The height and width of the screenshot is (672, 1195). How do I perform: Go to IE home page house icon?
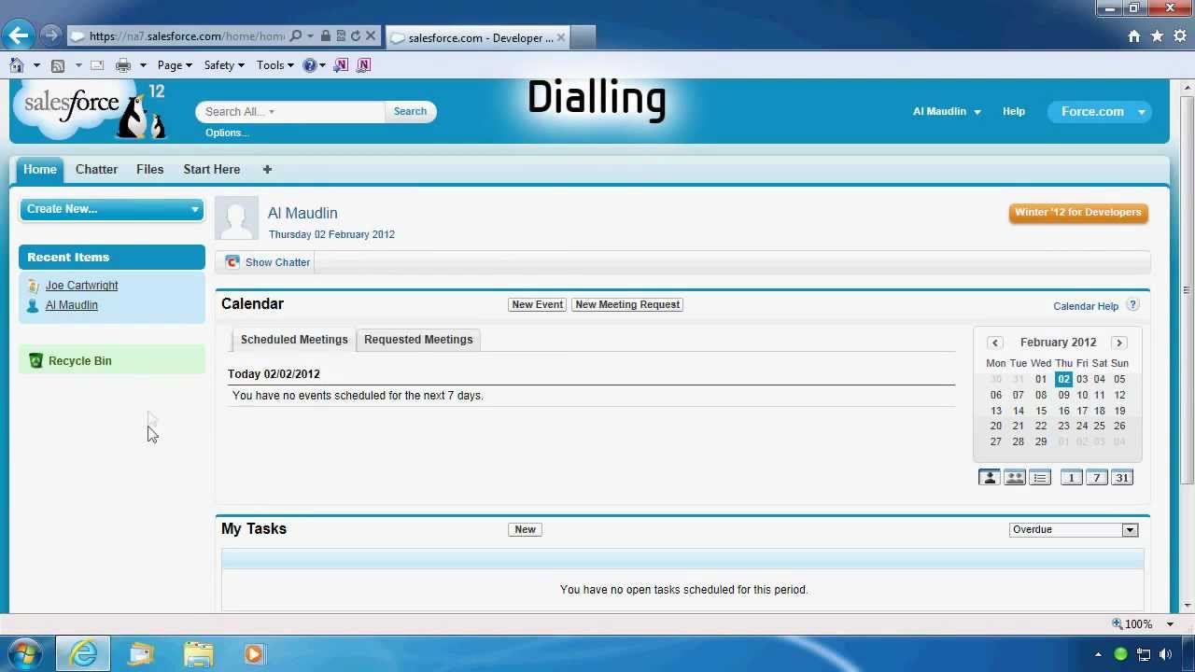click(1134, 36)
